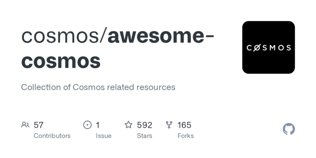This screenshot has height=158, width=316.
Task: Open the GitHub Octocat logo
Action: pos(289,129)
